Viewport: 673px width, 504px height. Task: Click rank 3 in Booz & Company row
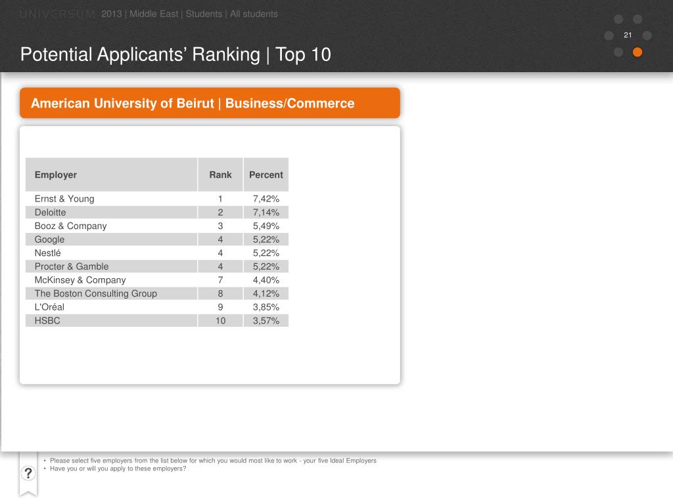click(220, 226)
